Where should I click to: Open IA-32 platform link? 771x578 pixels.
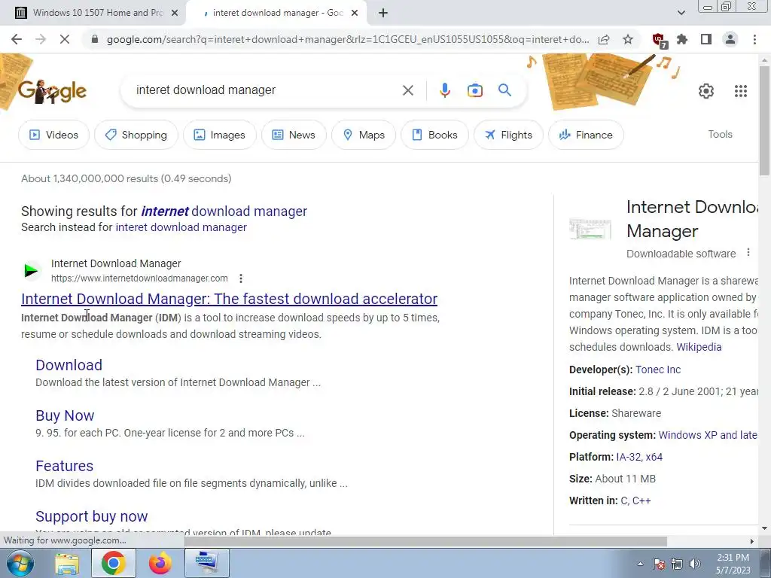[629, 457]
